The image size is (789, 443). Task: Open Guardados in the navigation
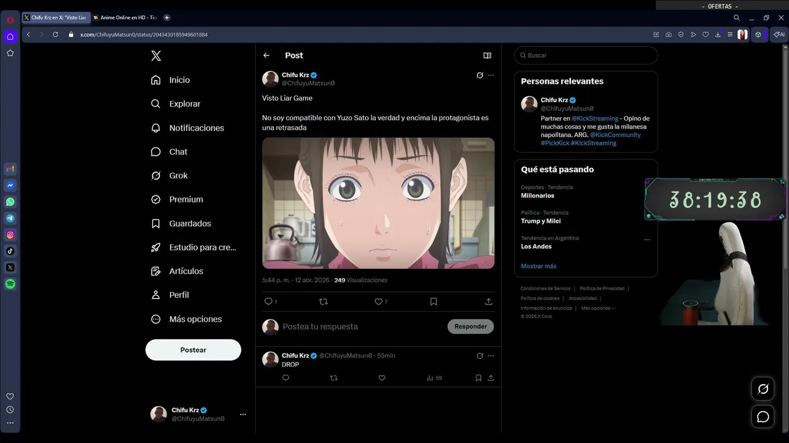[181, 223]
